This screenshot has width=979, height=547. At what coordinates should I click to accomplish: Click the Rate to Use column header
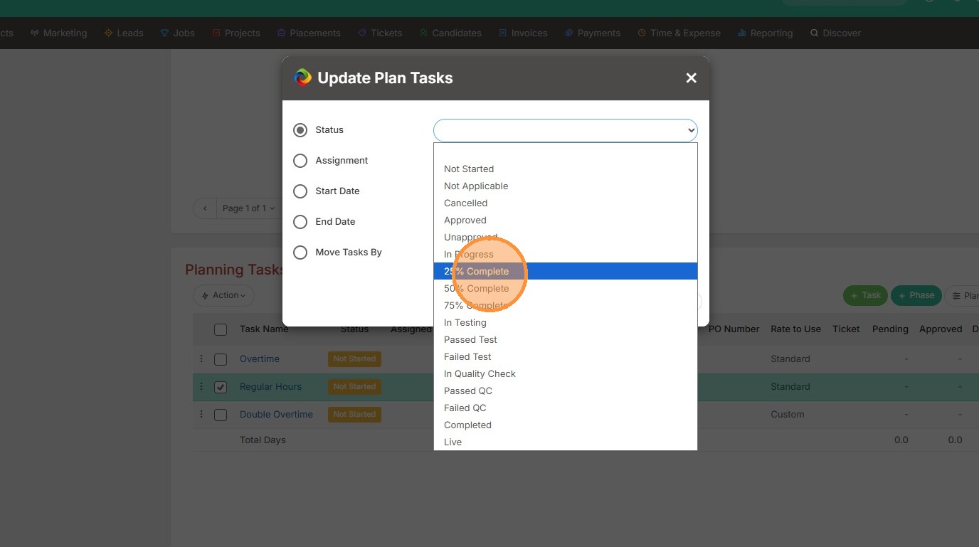click(x=795, y=329)
